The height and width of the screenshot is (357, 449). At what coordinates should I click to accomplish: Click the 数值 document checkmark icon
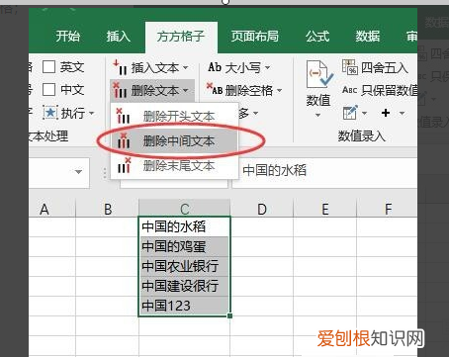point(318,74)
